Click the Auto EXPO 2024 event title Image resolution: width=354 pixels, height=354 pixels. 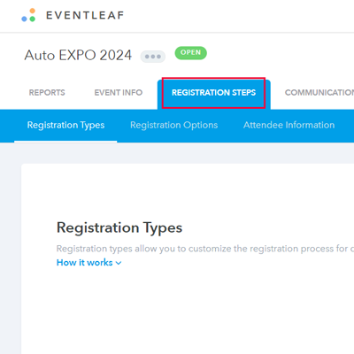tap(78, 55)
